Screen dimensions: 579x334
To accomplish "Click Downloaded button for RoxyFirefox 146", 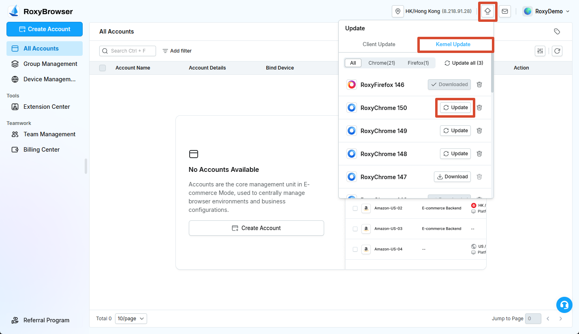I will point(449,85).
